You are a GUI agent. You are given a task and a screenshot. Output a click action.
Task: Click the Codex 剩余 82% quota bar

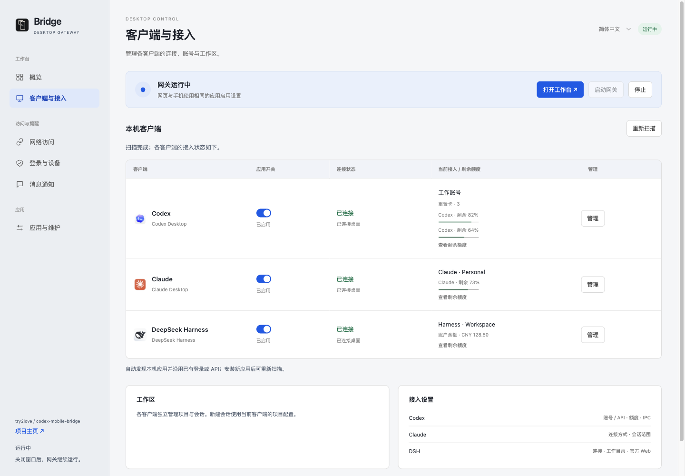click(459, 222)
